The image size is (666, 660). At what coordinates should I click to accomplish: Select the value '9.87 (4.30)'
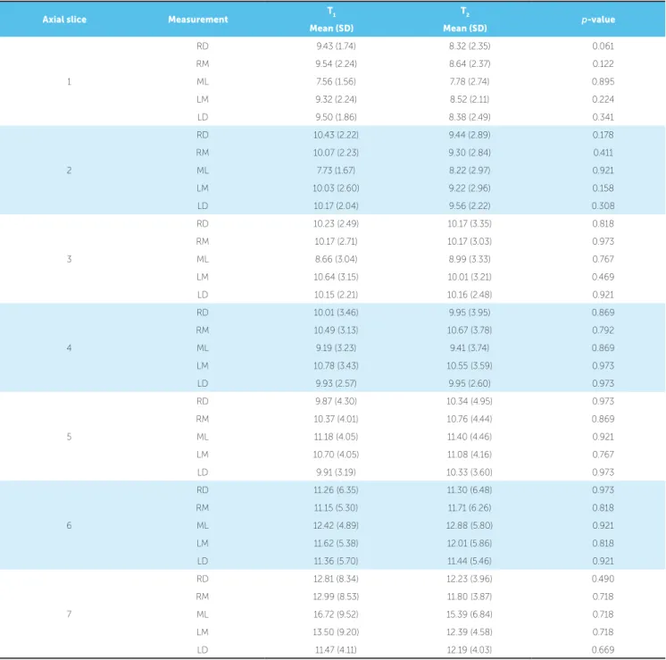click(336, 402)
